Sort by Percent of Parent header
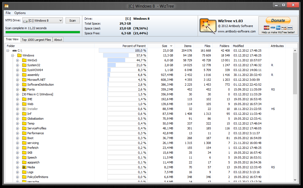Screen dimensions: 303x188 (121, 46)
